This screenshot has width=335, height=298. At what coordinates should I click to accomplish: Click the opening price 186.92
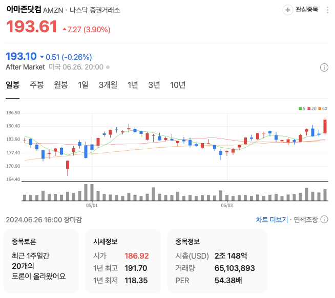(137, 256)
